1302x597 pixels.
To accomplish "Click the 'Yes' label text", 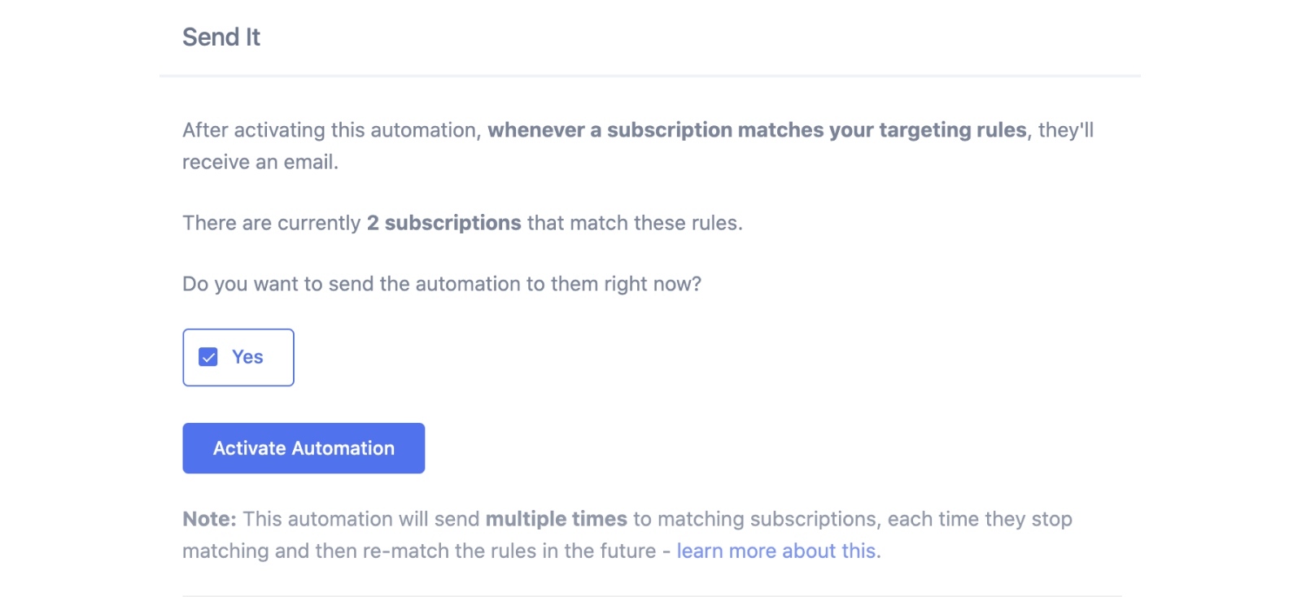I will (247, 357).
